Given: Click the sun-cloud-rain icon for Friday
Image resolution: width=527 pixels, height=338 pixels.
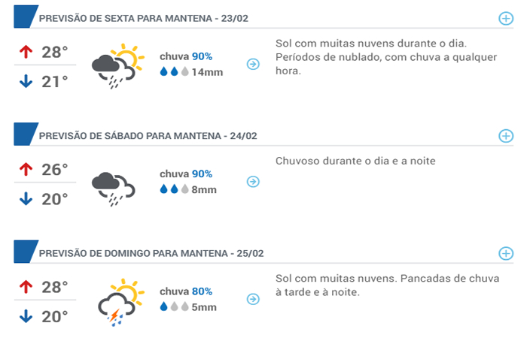Looking at the screenshot, I should pyautogui.click(x=117, y=66).
